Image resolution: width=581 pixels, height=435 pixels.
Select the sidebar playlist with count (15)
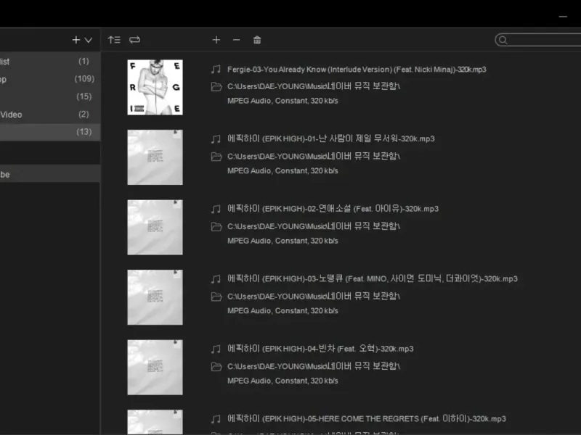[50, 96]
